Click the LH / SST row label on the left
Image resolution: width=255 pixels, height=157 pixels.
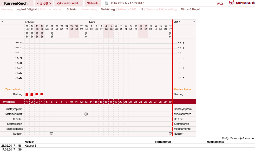(x=17, y=119)
